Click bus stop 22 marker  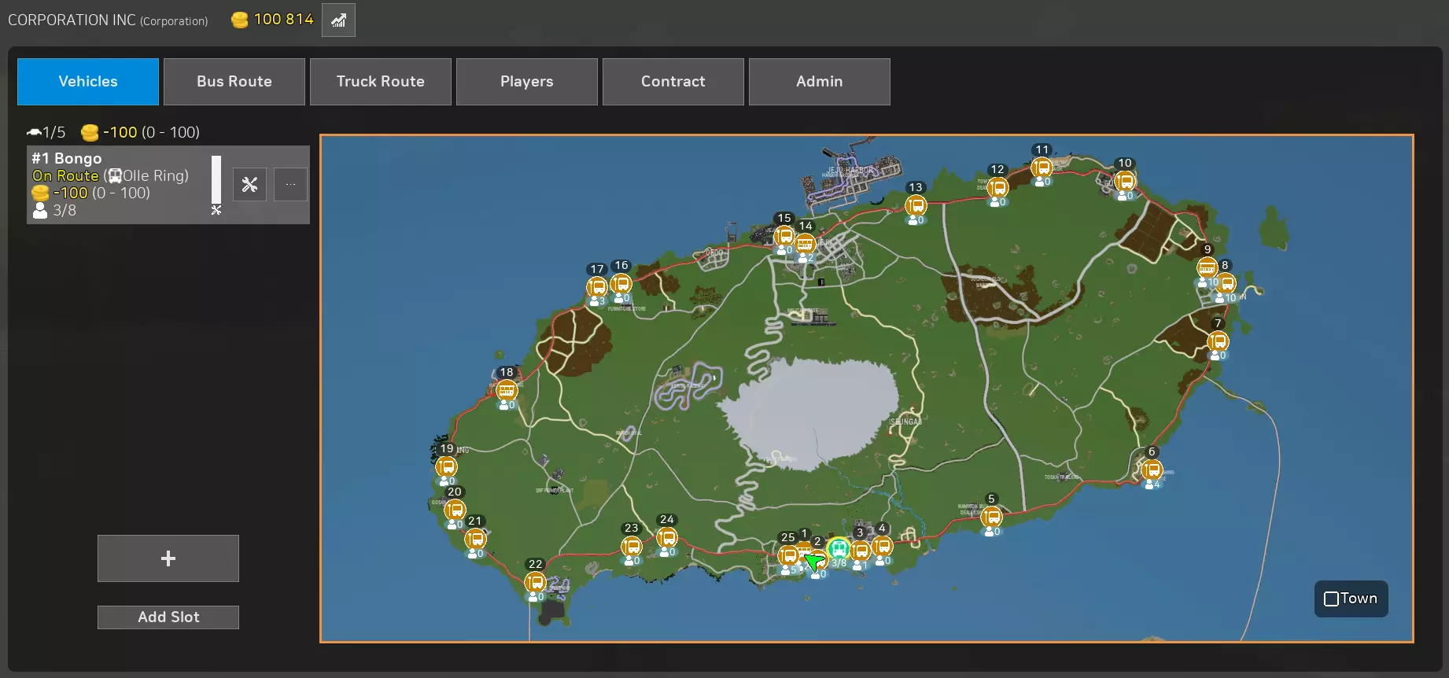[535, 582]
